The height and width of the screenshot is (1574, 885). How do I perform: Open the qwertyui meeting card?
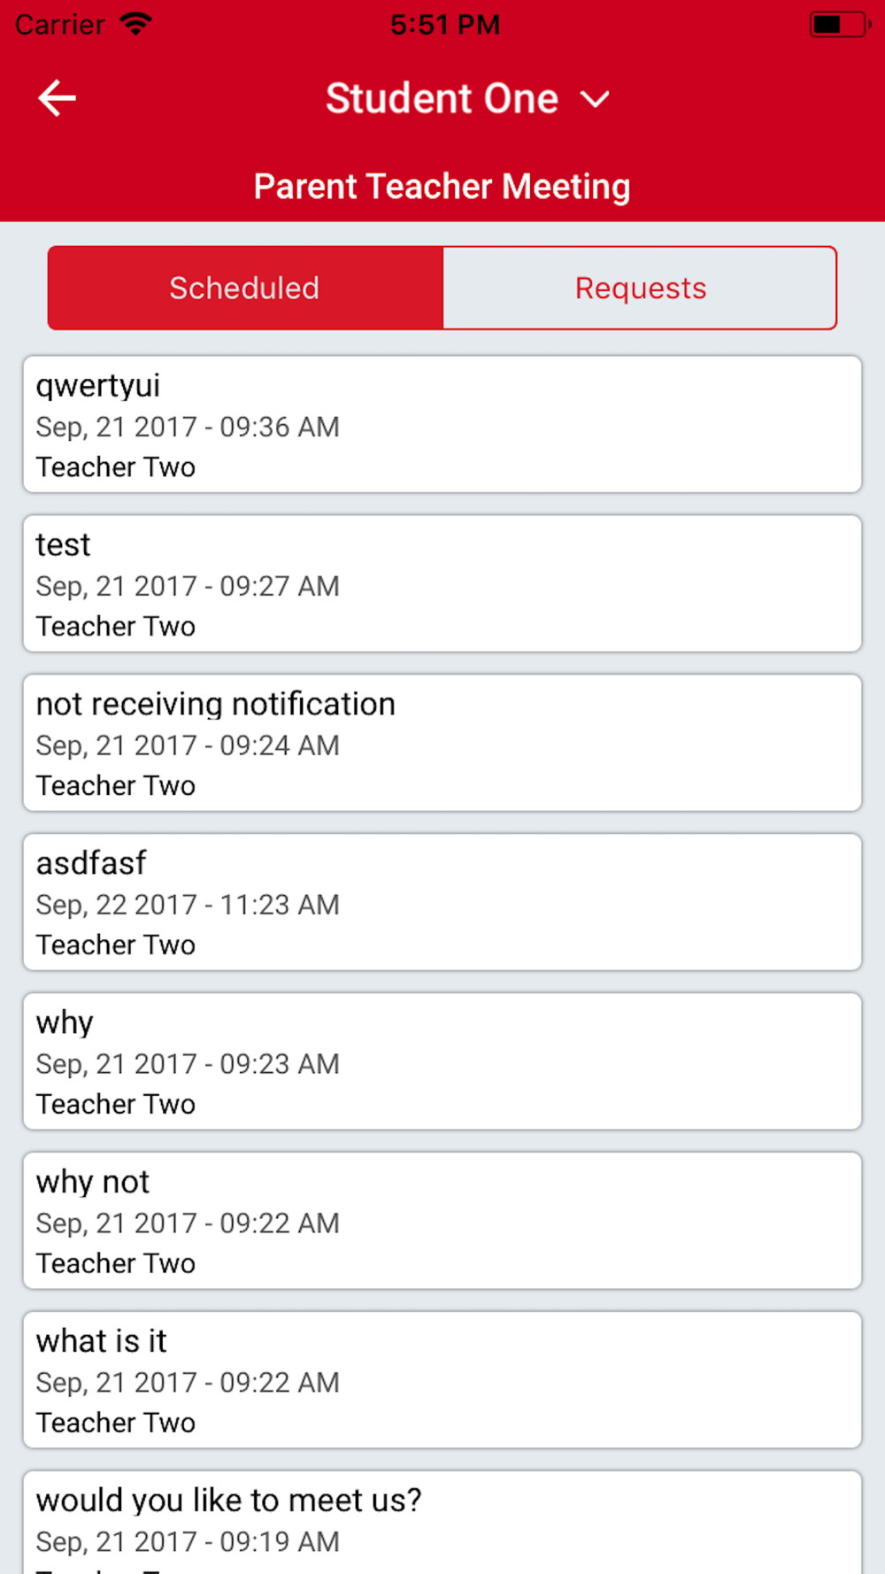coord(442,424)
